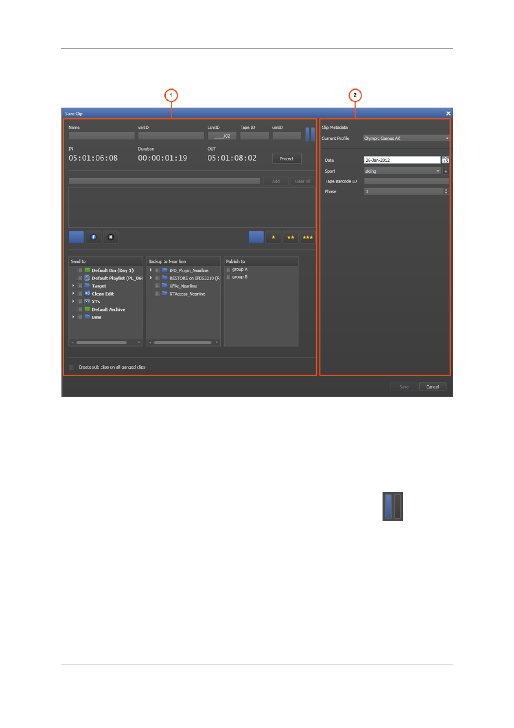
Task: Click the RESTORE on IPD53210 folder icon
Action: pyautogui.click(x=165, y=278)
